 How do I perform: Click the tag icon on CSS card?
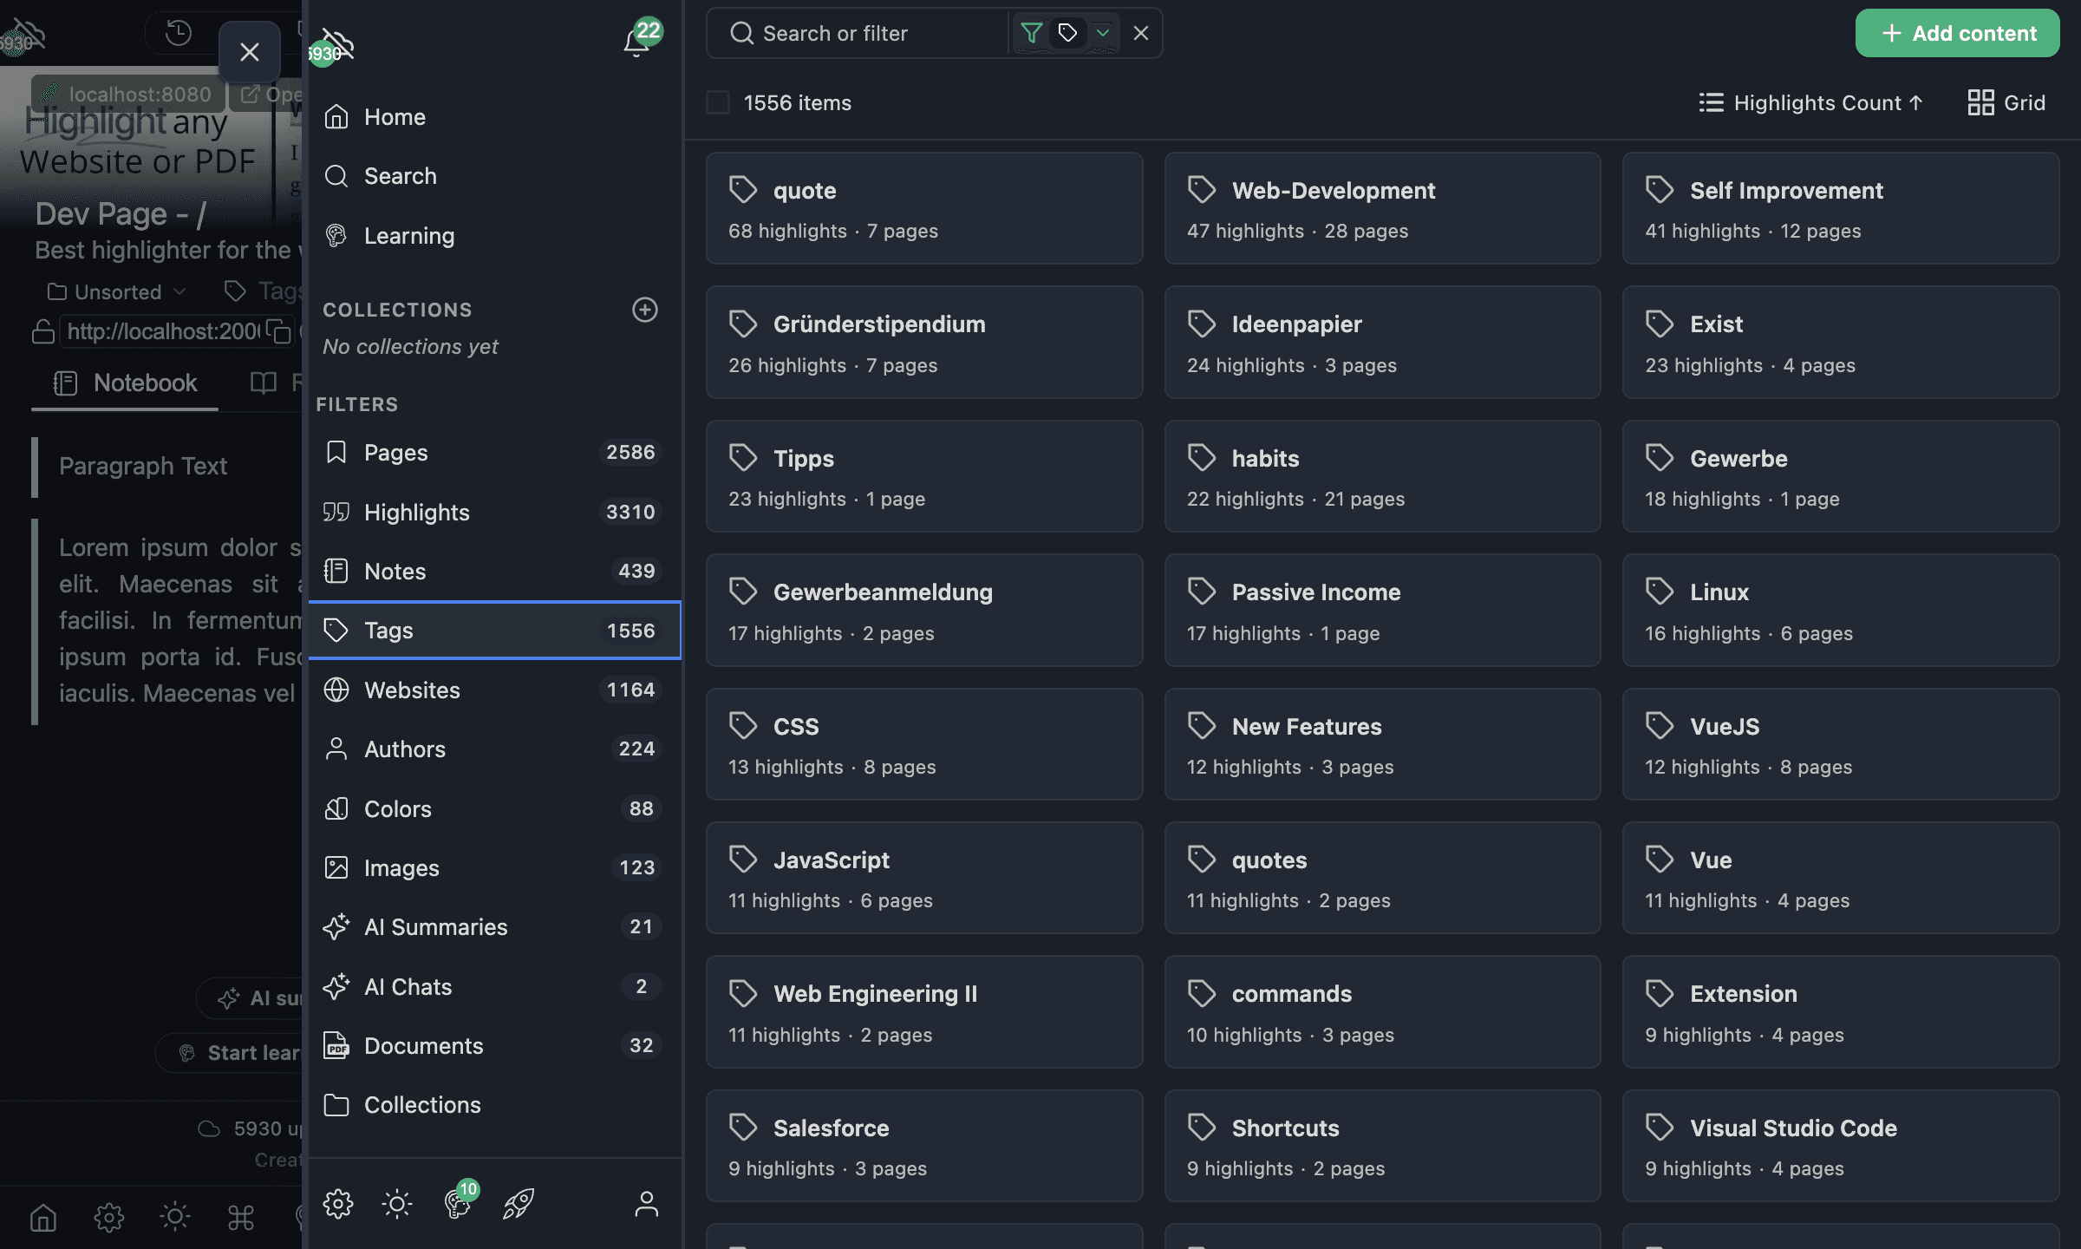743,725
